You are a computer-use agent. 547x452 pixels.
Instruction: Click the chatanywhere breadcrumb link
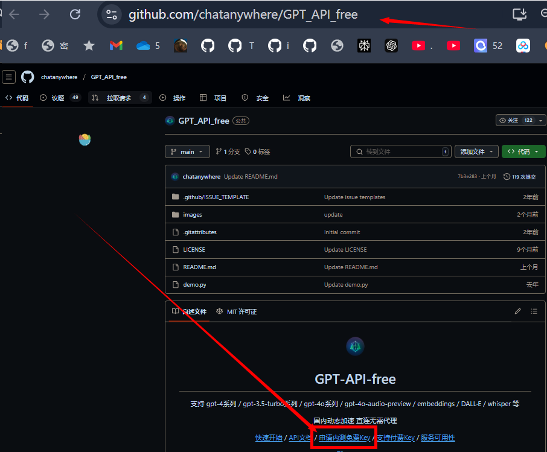tap(59, 77)
